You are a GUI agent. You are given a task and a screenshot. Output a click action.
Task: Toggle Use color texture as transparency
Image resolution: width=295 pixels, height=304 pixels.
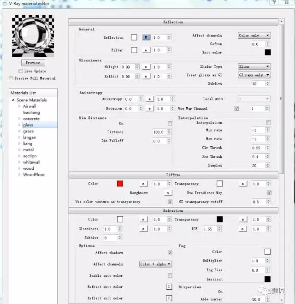(x=170, y=202)
